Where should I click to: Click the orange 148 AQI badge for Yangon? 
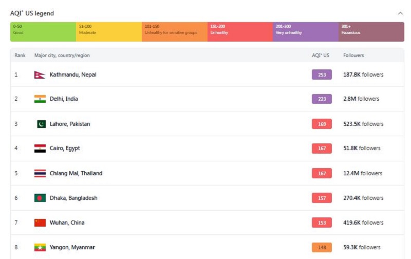pyautogui.click(x=322, y=247)
